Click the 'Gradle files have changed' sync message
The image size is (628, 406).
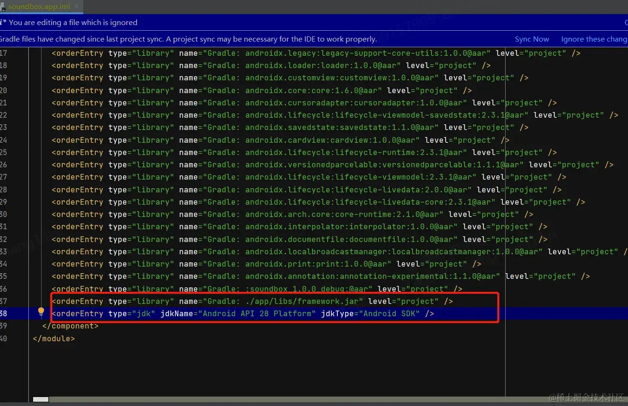click(x=189, y=39)
